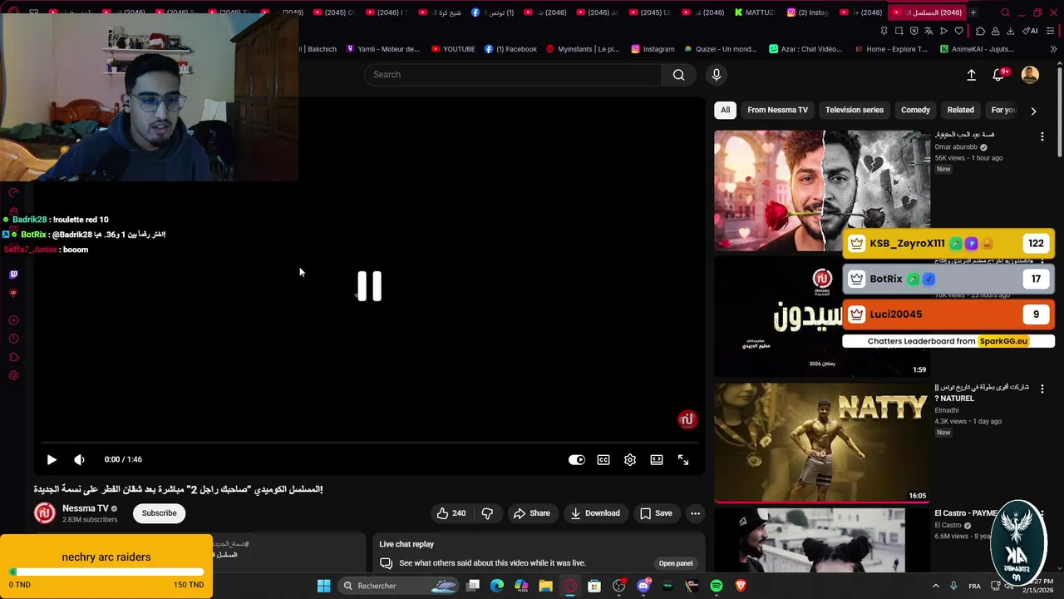Turn on closed captions

(x=603, y=459)
